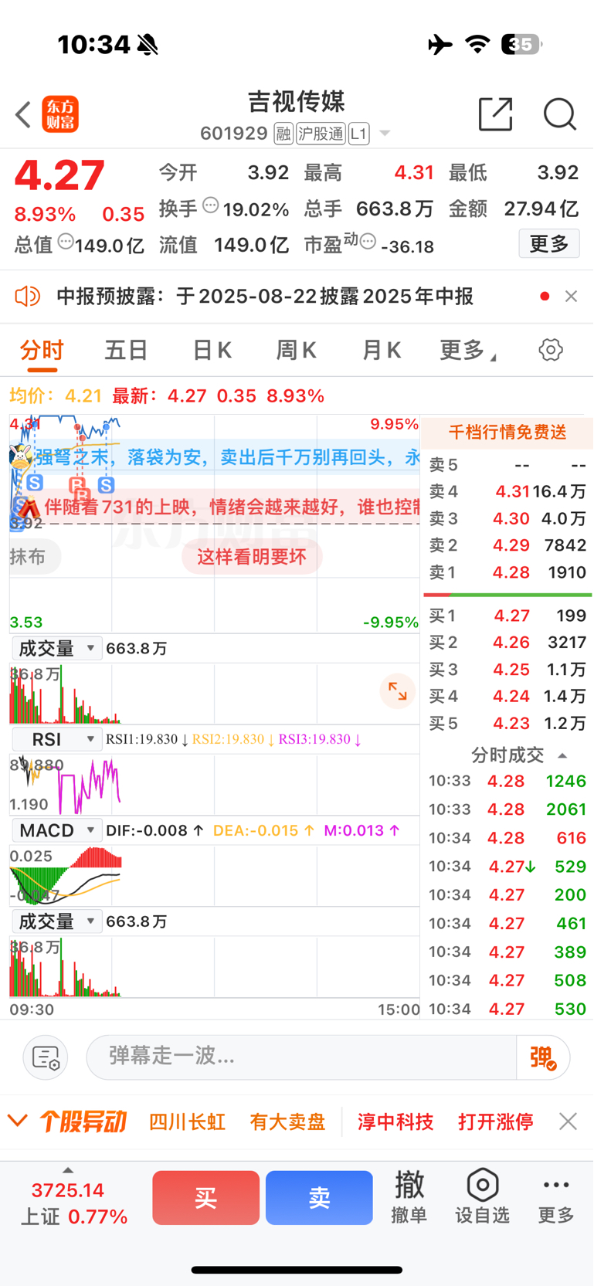Tap the 设自选 watchlist icon
This screenshot has width=594, height=1286.
[x=482, y=1196]
